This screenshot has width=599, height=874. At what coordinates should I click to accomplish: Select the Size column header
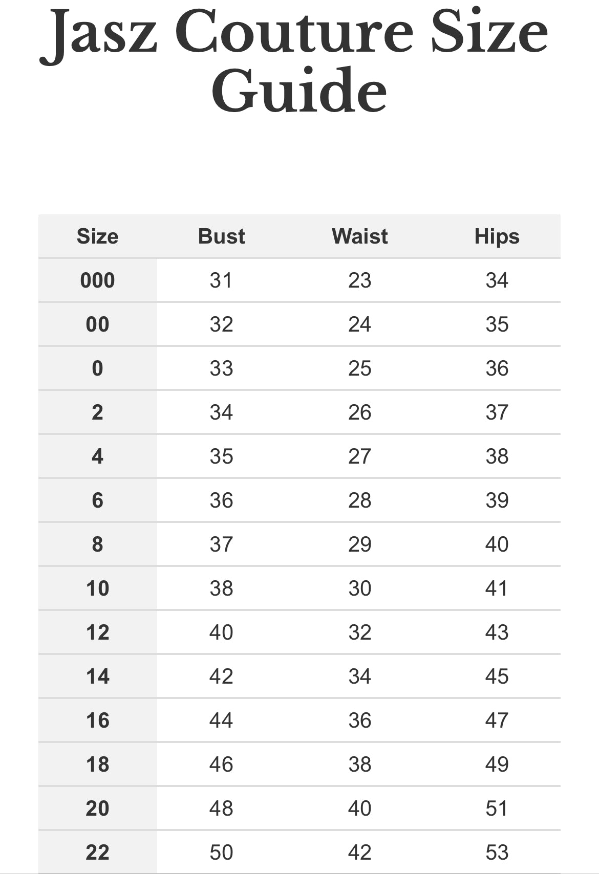(97, 236)
